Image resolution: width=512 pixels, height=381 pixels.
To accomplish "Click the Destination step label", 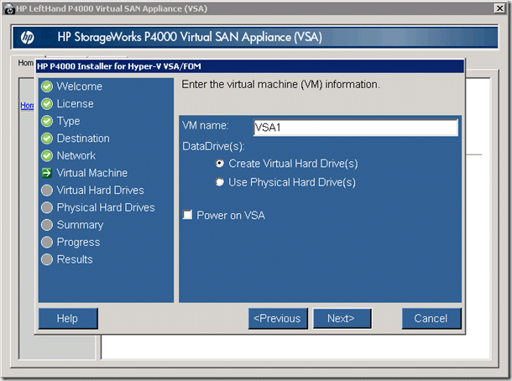I will [x=83, y=138].
